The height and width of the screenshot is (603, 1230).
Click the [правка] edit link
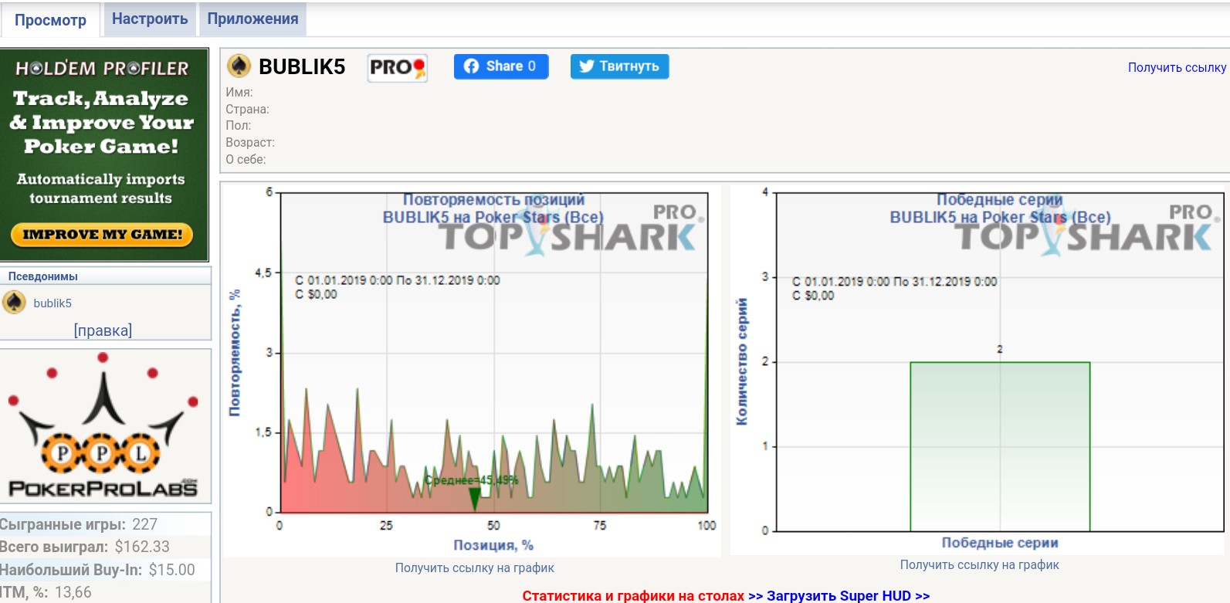103,330
